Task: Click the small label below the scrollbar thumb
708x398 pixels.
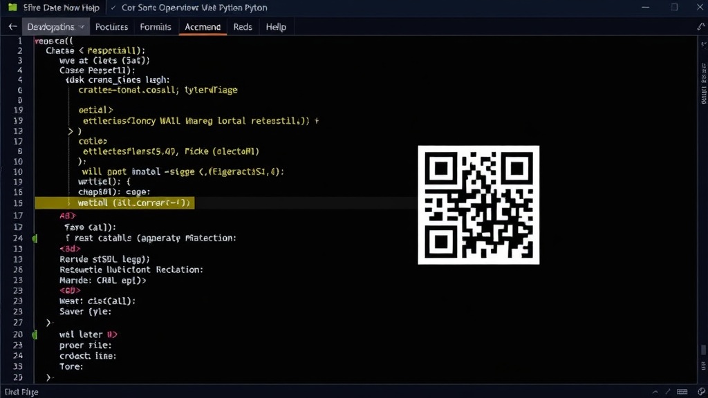Action: (x=703, y=365)
